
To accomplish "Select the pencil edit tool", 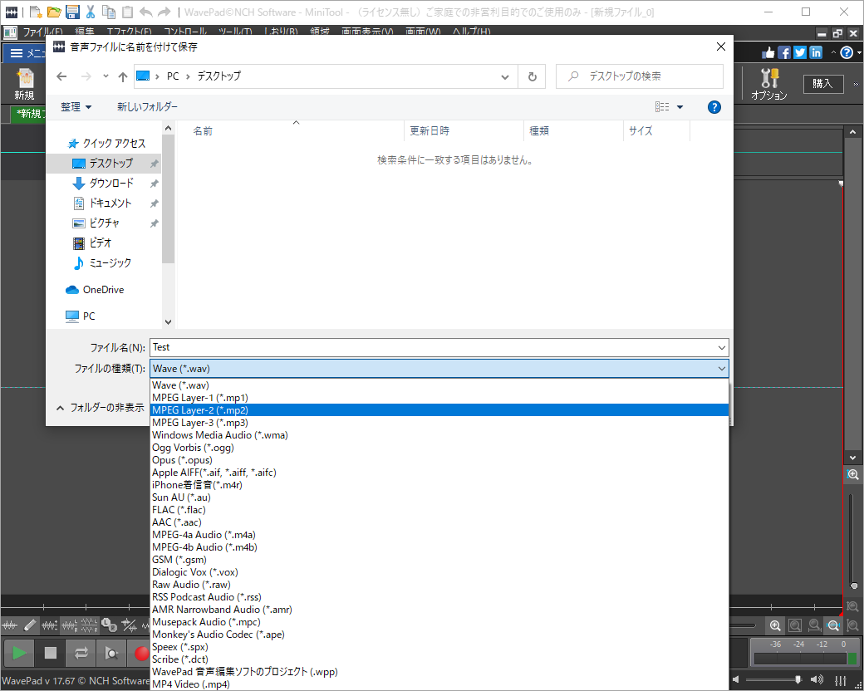I will [30, 625].
